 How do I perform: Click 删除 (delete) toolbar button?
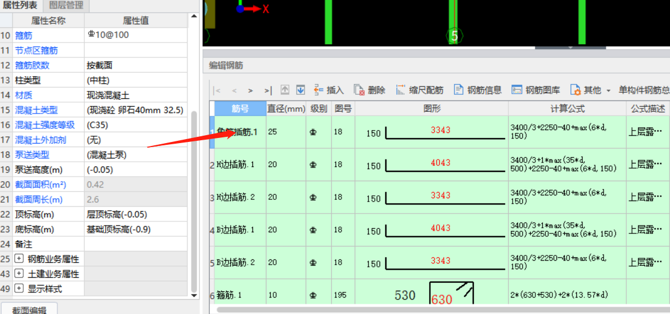point(369,90)
